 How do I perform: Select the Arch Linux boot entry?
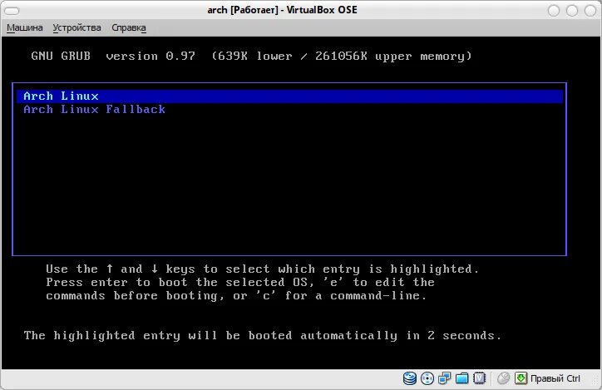pos(290,96)
